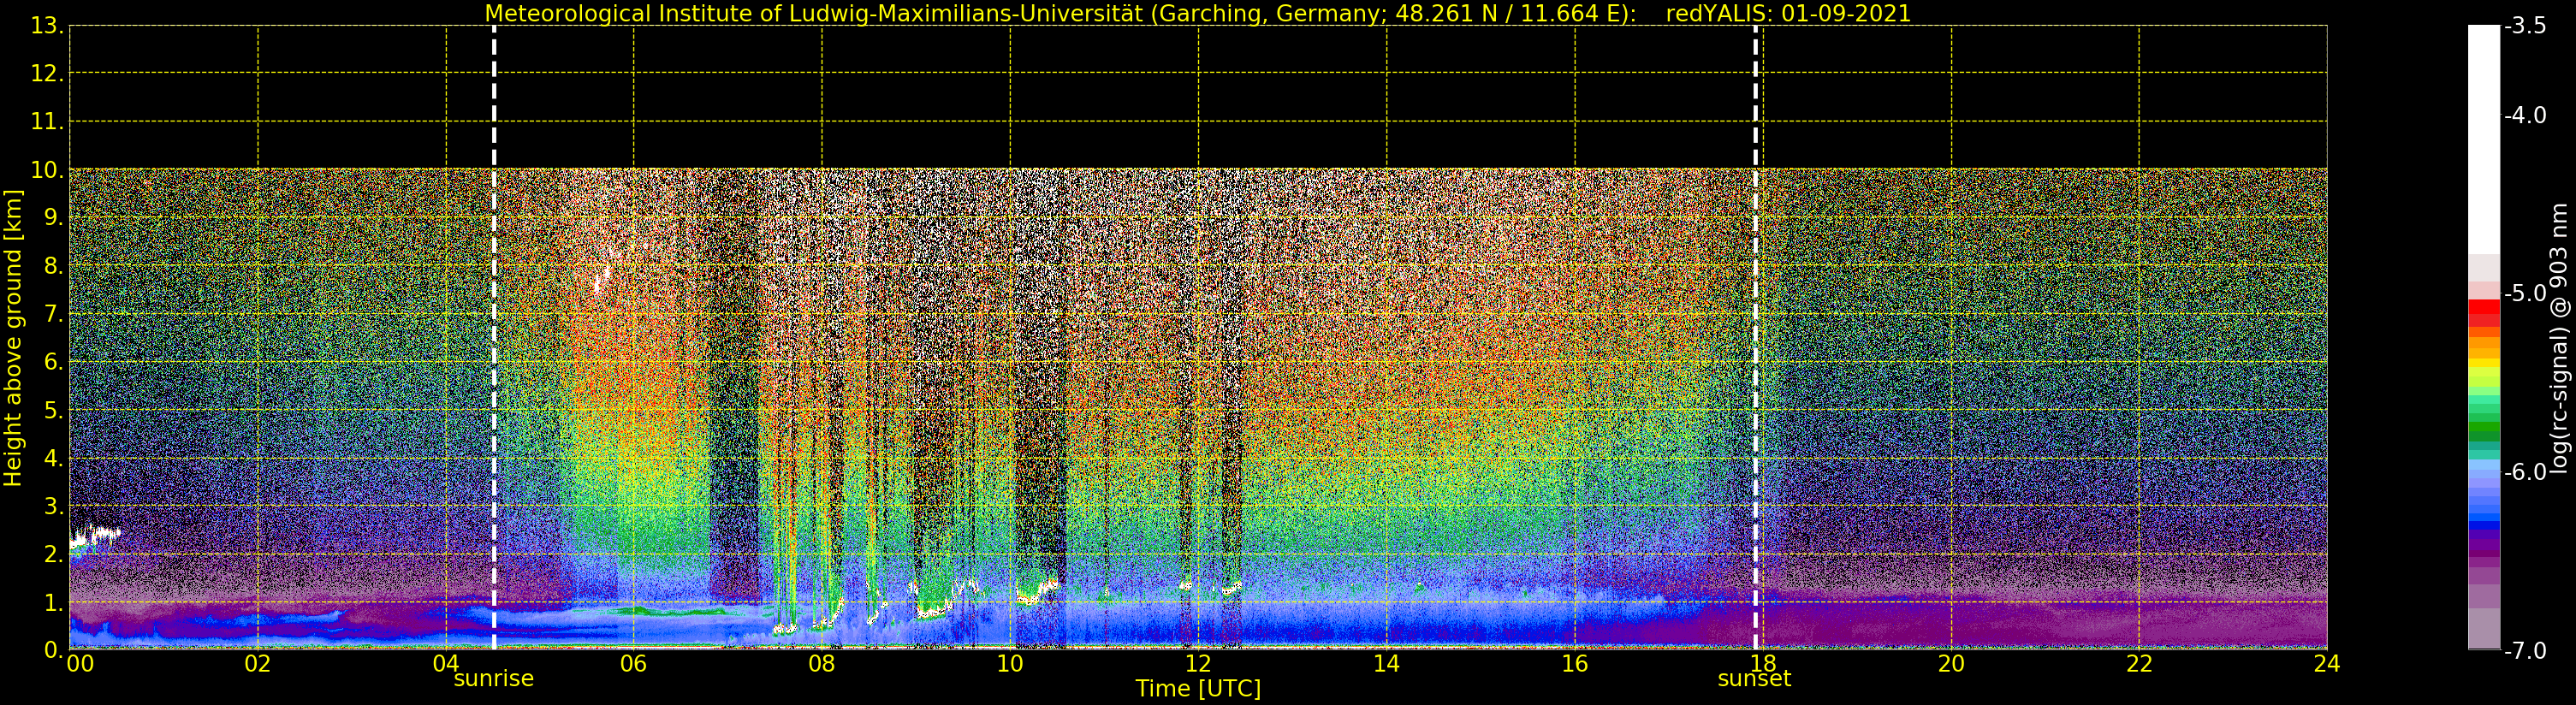Image resolution: width=2576 pixels, height=705 pixels.
Task: Click the 'Time [UTC]' x-axis label
Action: tap(1197, 689)
